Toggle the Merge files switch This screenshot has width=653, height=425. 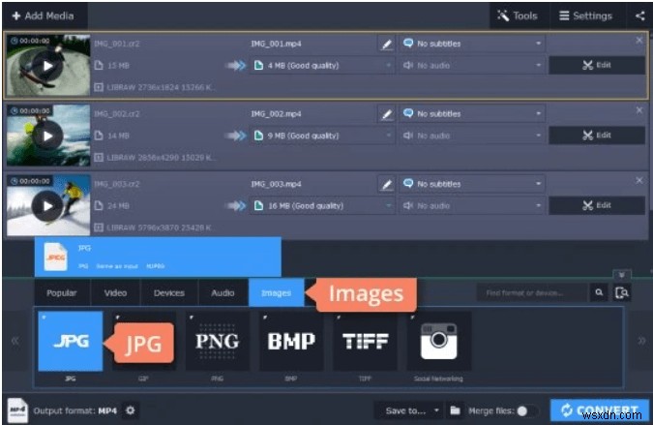525,411
